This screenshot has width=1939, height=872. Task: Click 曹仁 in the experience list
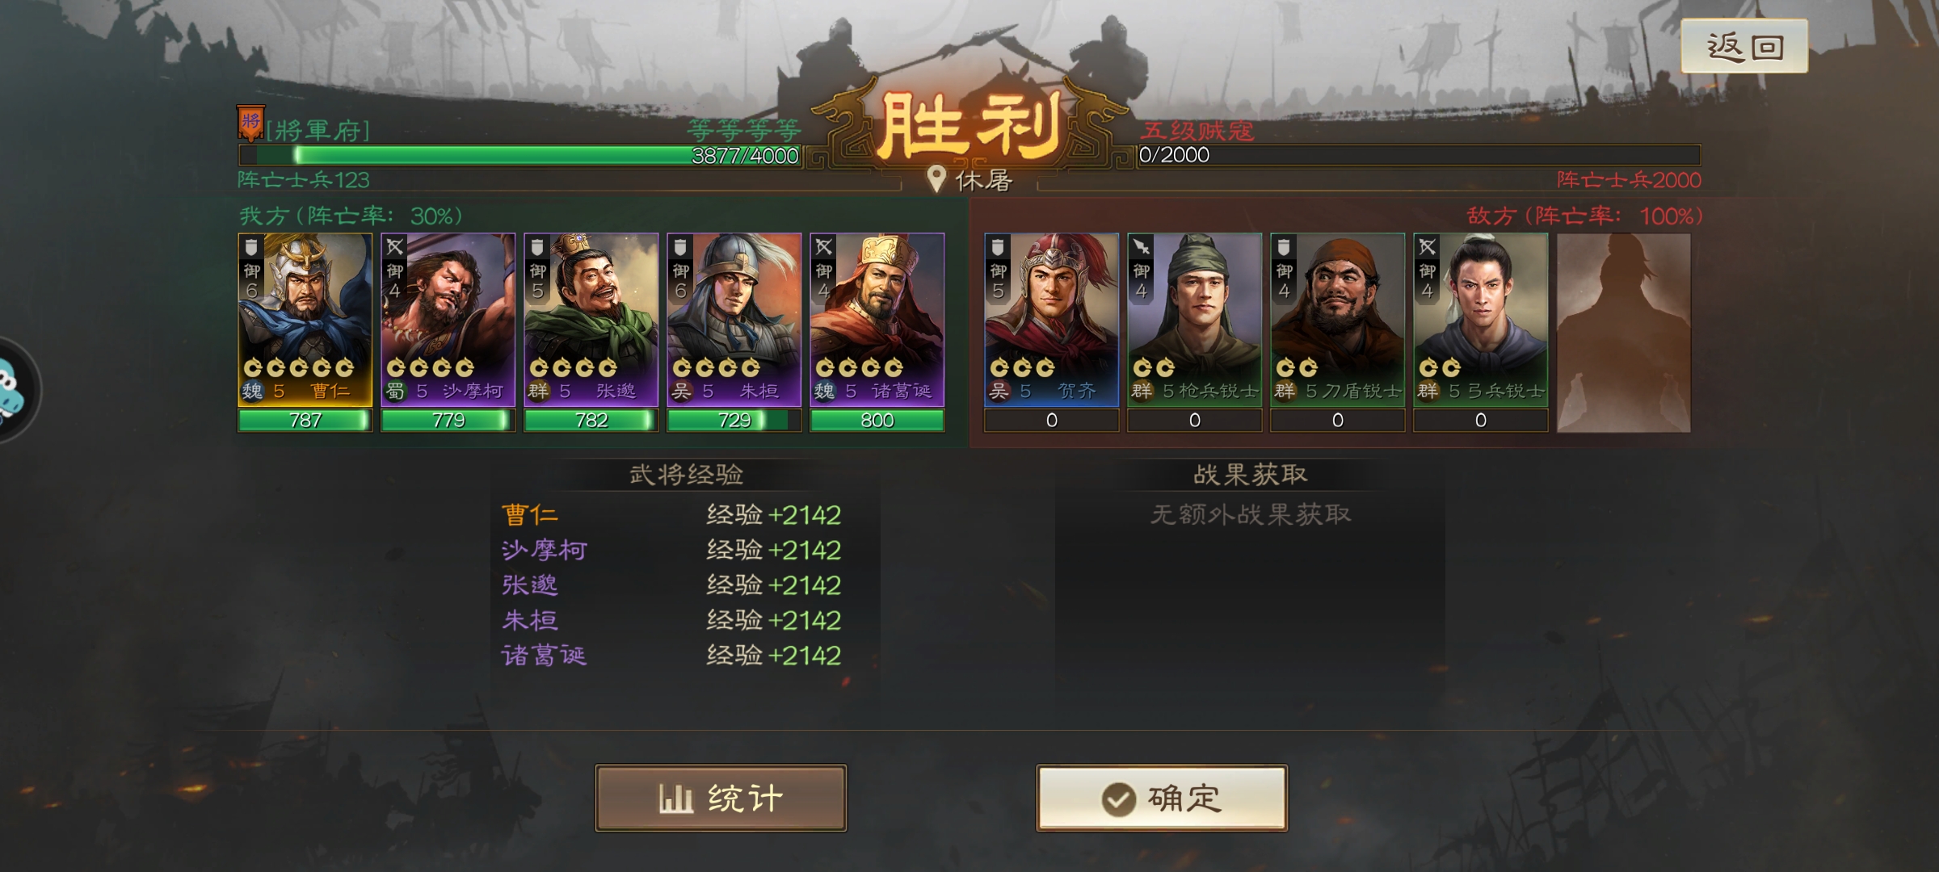click(x=530, y=514)
